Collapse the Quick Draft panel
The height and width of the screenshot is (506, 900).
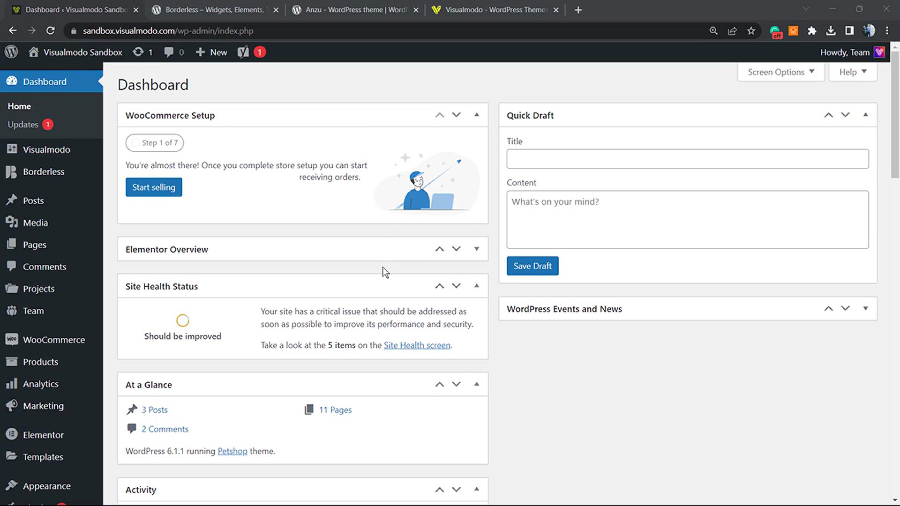[x=865, y=115]
